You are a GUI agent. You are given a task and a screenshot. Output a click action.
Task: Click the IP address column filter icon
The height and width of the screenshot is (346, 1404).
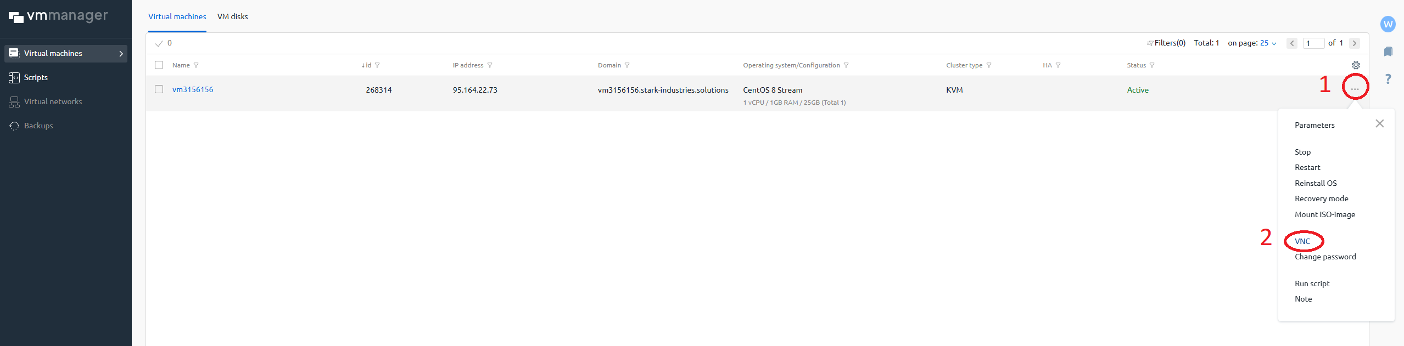490,65
